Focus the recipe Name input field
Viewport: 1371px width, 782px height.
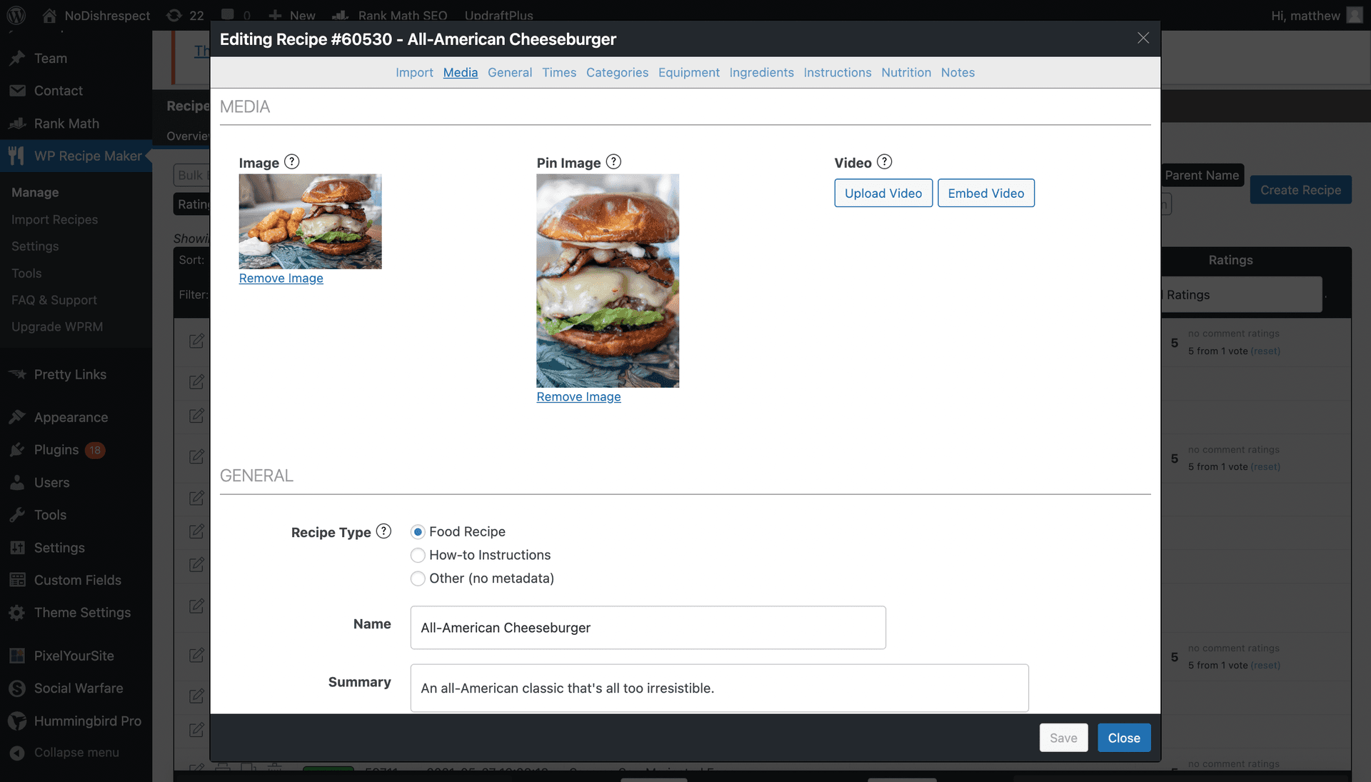(648, 628)
